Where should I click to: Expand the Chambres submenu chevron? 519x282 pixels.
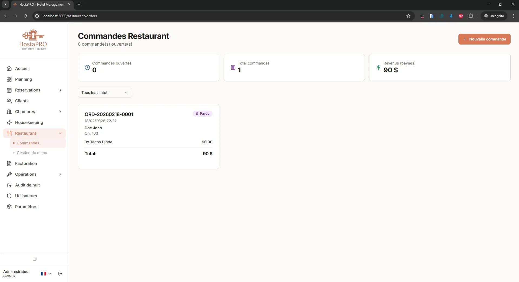pos(60,112)
